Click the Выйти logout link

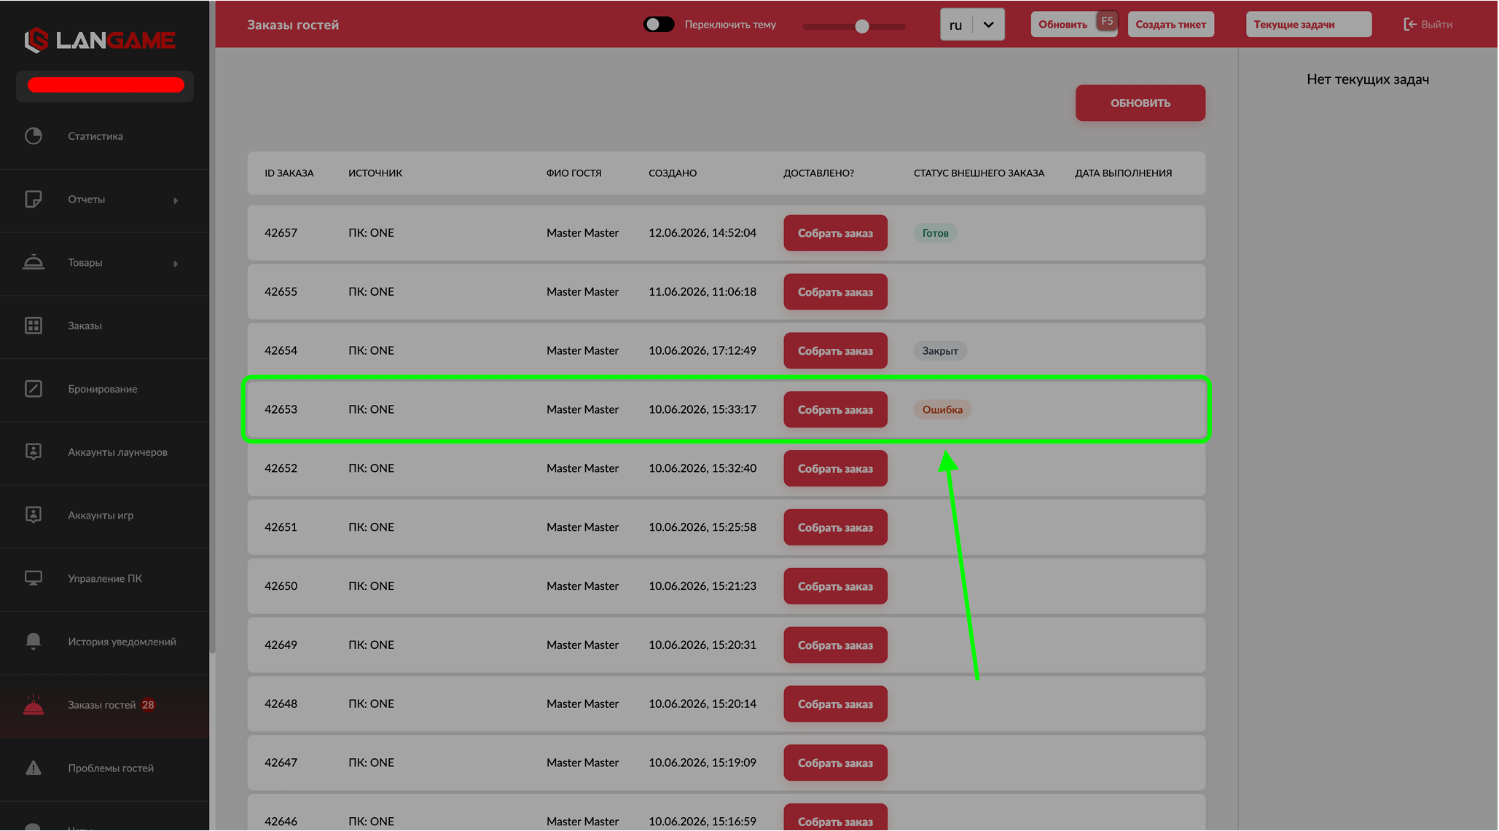click(x=1428, y=25)
